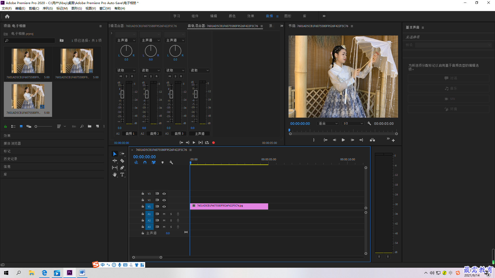Click the 音频 2 volume fader

(147, 94)
